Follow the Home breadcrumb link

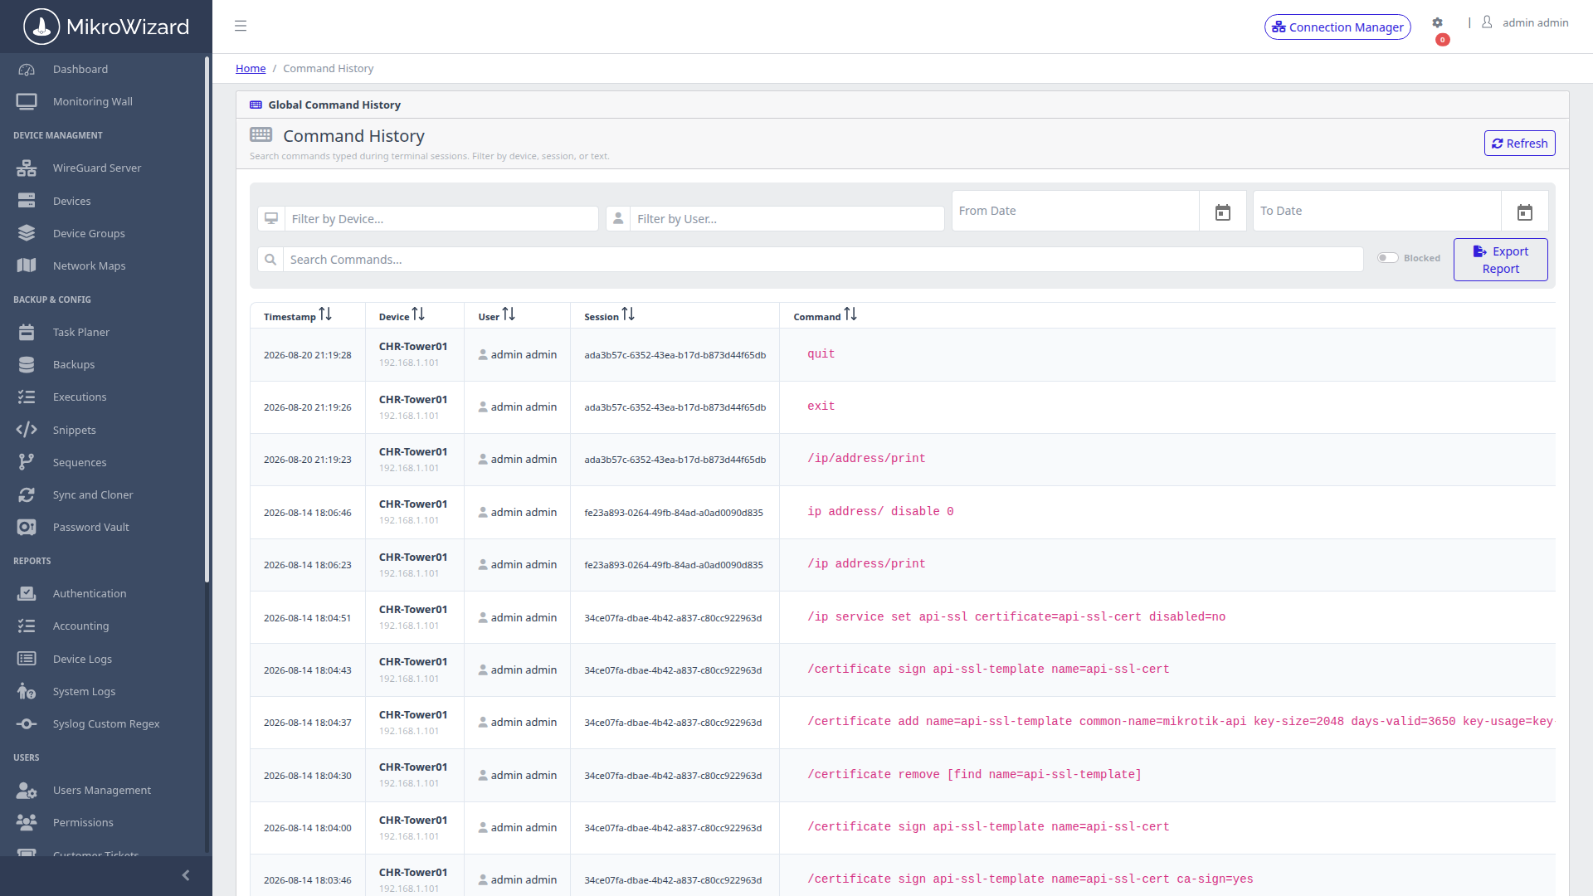251,69
